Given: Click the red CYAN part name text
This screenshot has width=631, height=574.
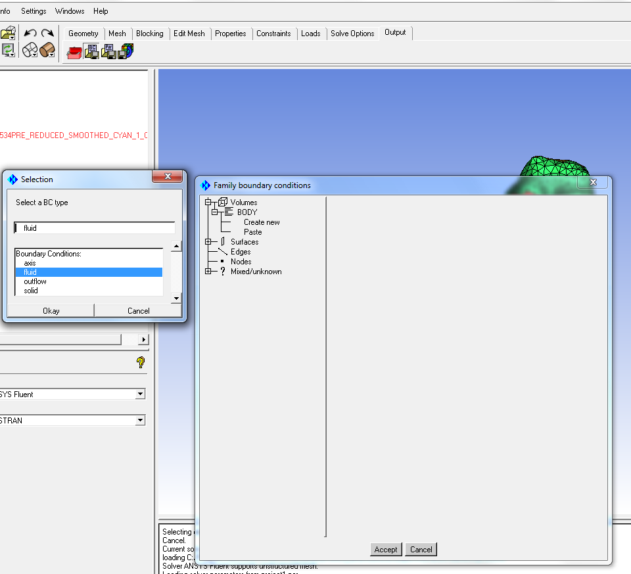Looking at the screenshot, I should (74, 135).
